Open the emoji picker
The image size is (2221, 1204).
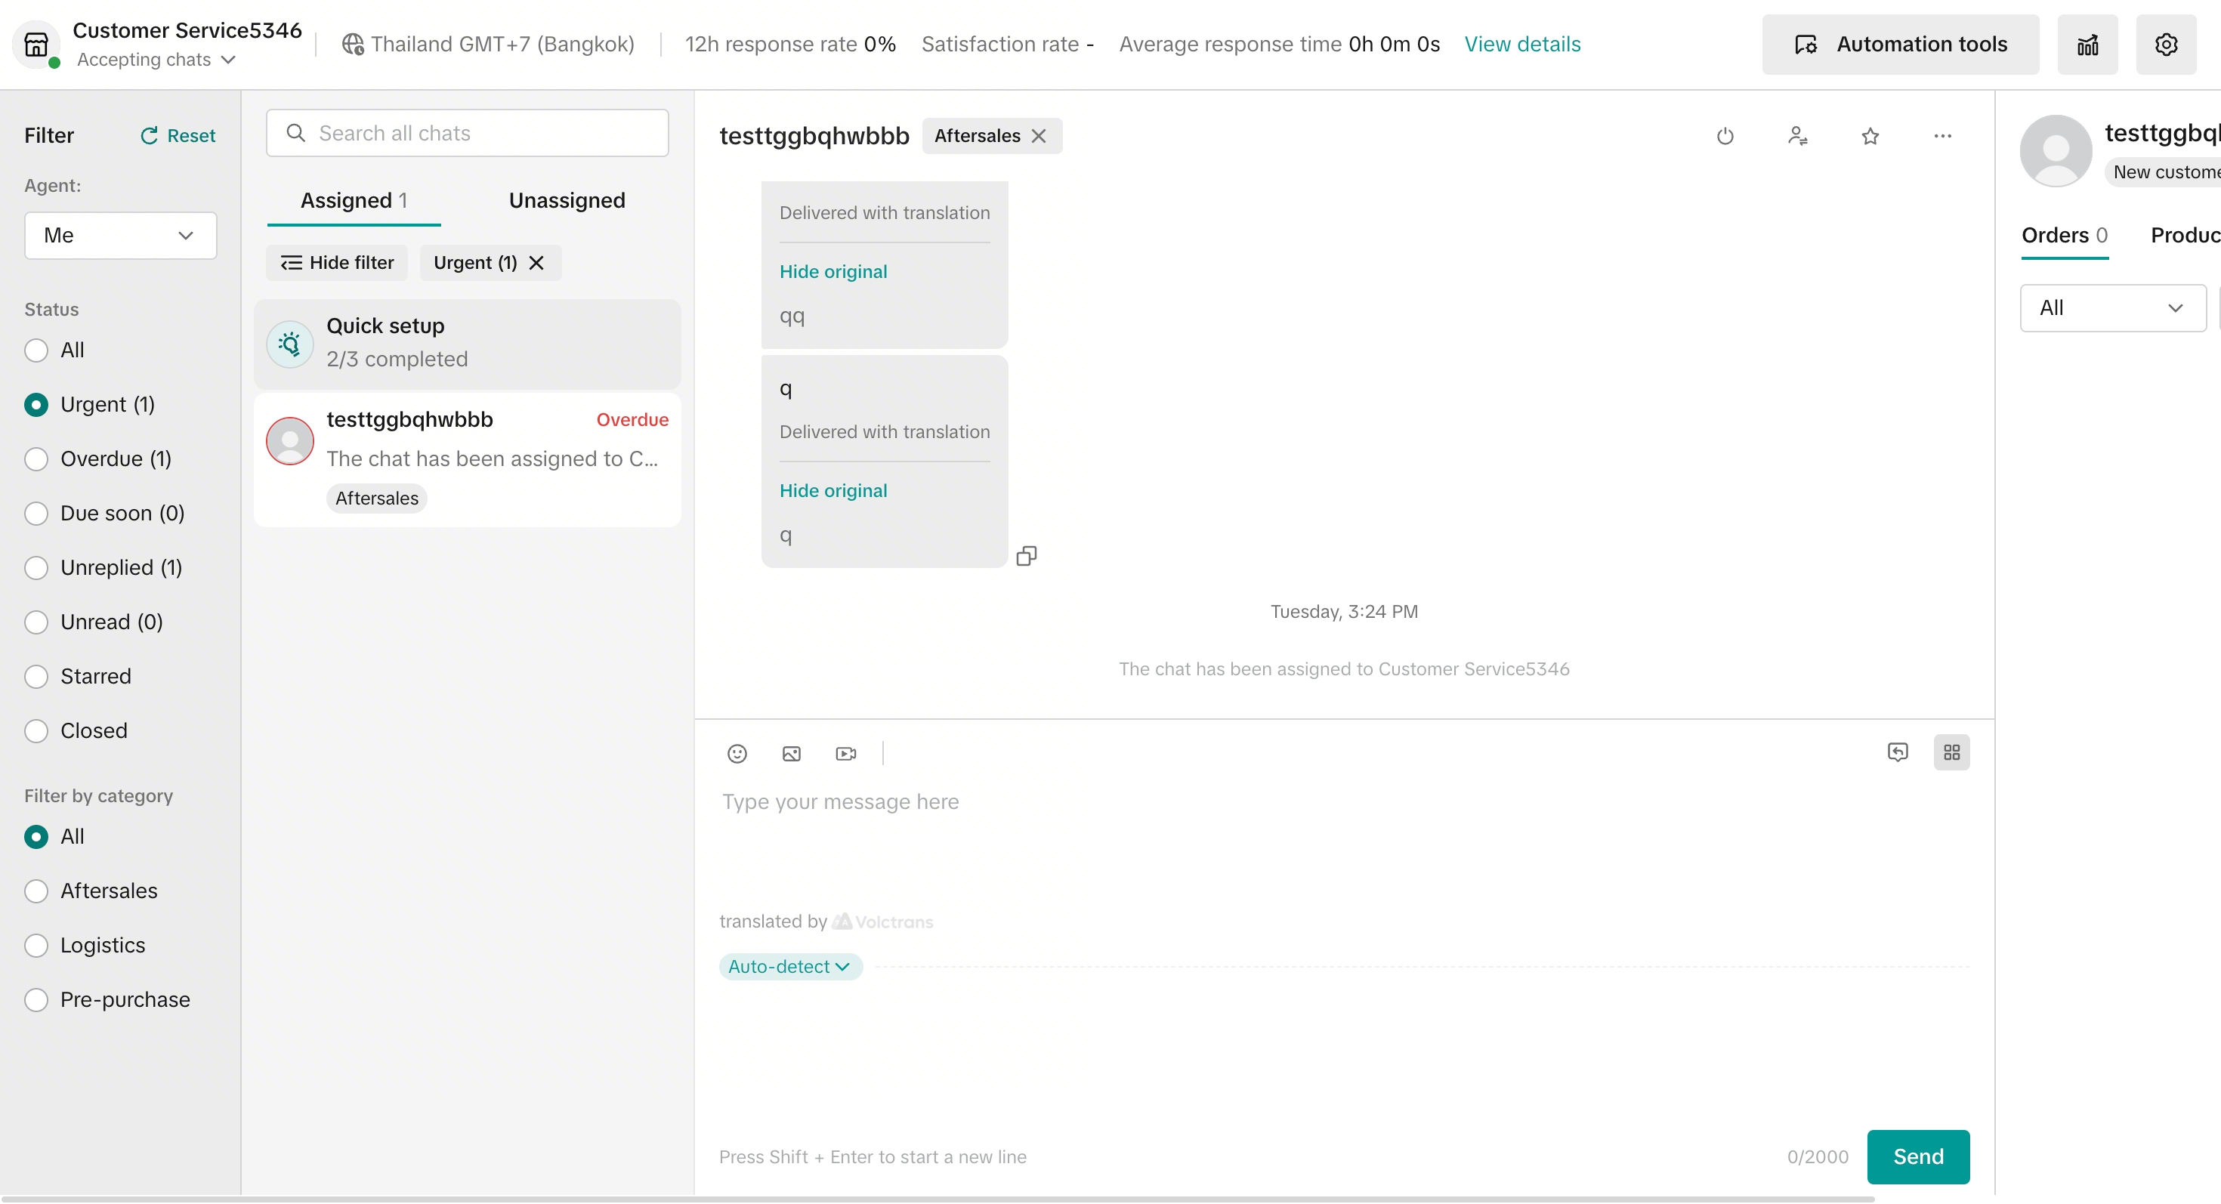click(737, 753)
